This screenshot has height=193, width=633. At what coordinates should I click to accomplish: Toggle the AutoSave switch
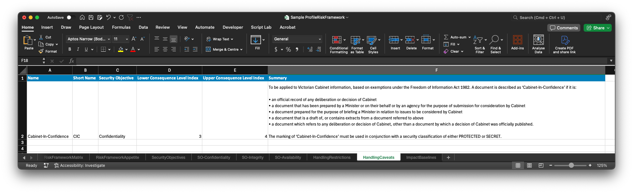point(71,17)
